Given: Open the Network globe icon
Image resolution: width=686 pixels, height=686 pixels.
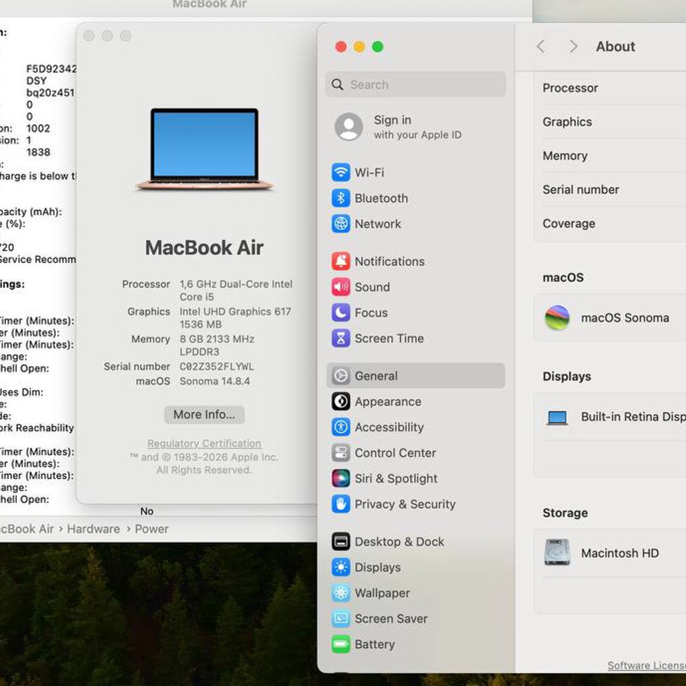Looking at the screenshot, I should [340, 224].
